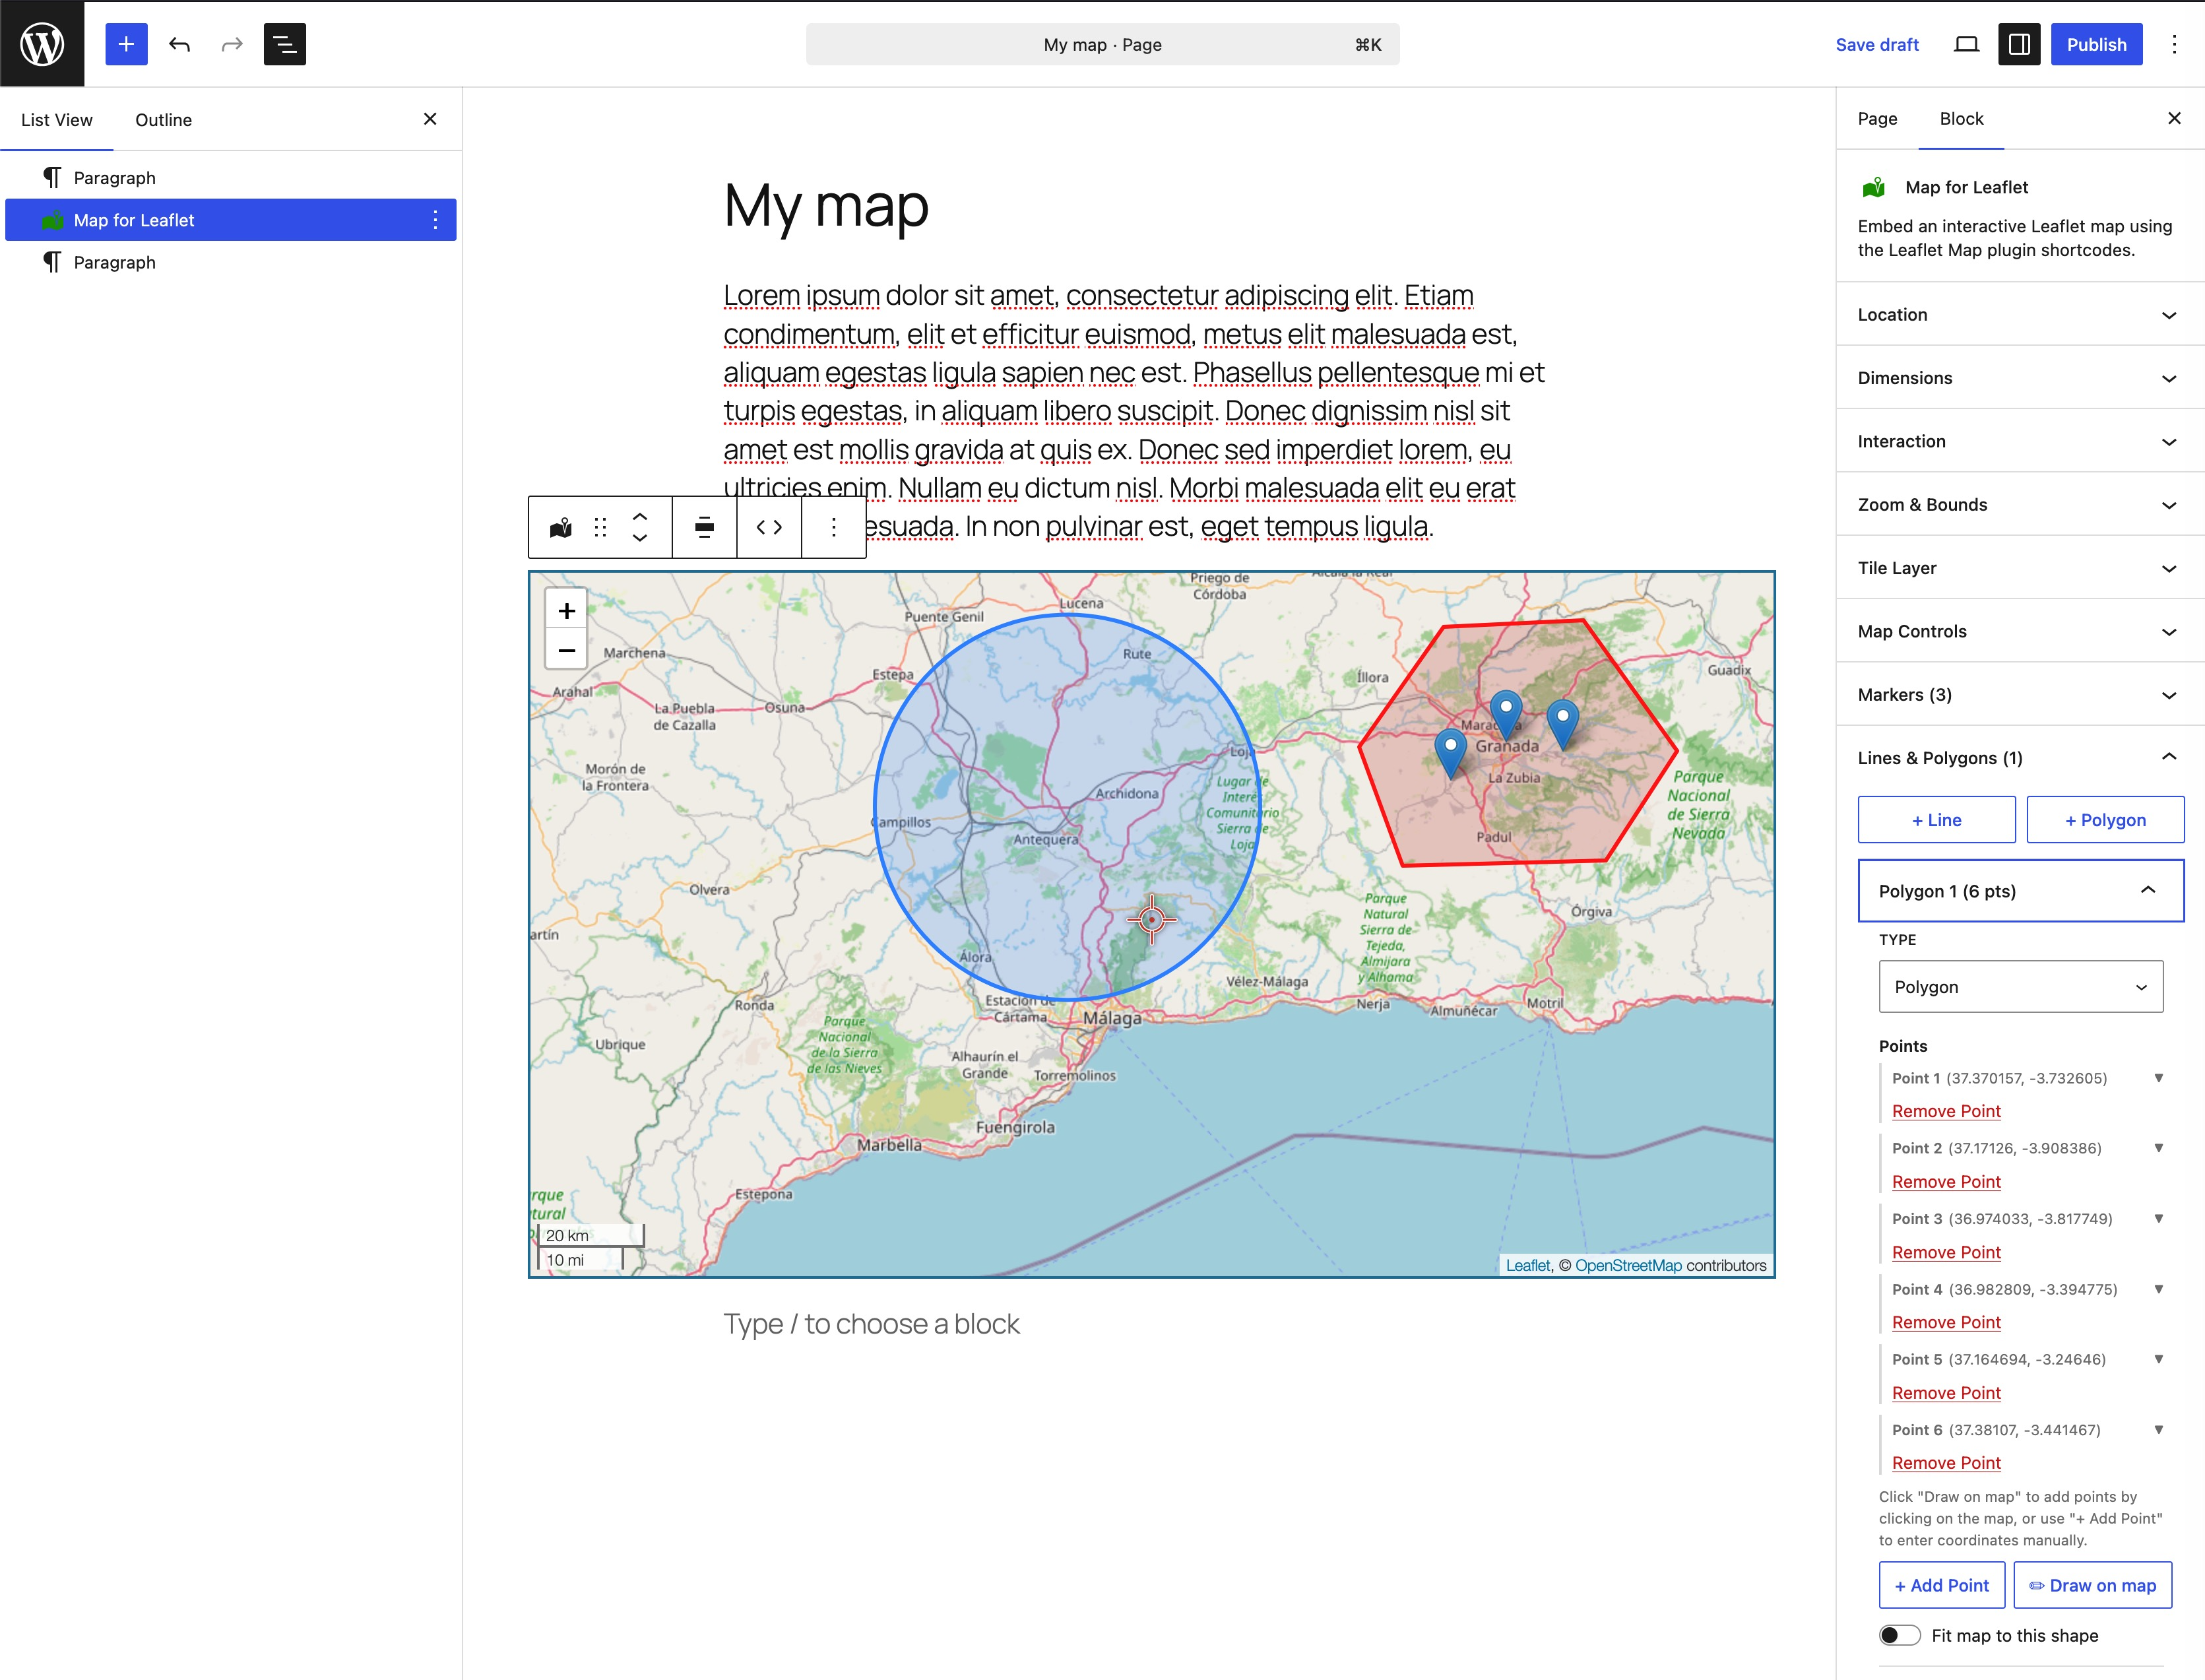This screenshot has height=1680, width=2205.
Task: Undo the last change
Action: [x=179, y=44]
